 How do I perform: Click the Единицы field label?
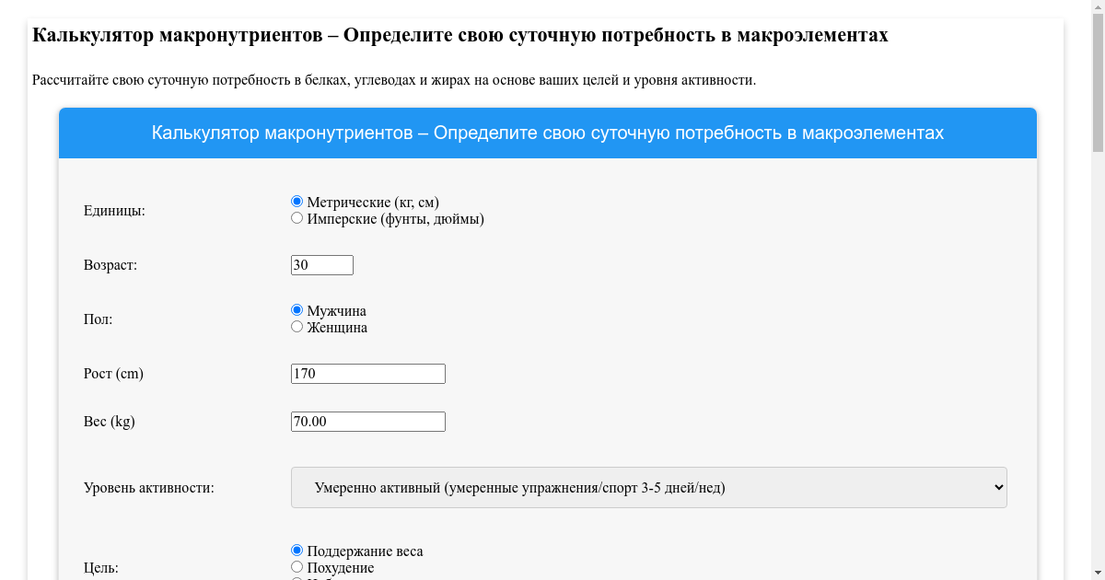(114, 211)
